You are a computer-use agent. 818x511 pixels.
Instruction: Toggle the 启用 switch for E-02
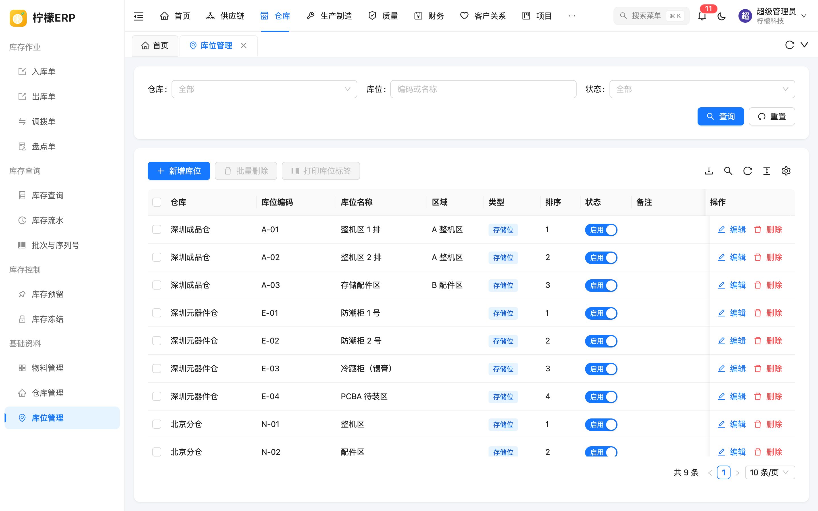pyautogui.click(x=601, y=341)
